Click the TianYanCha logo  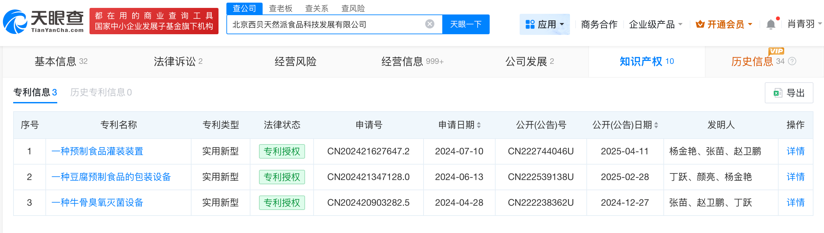(x=43, y=22)
